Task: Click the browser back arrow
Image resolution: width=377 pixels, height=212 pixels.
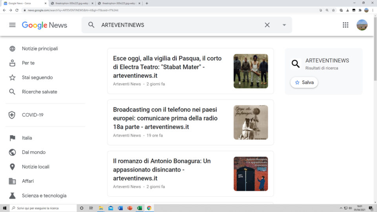Action: coord(4,10)
